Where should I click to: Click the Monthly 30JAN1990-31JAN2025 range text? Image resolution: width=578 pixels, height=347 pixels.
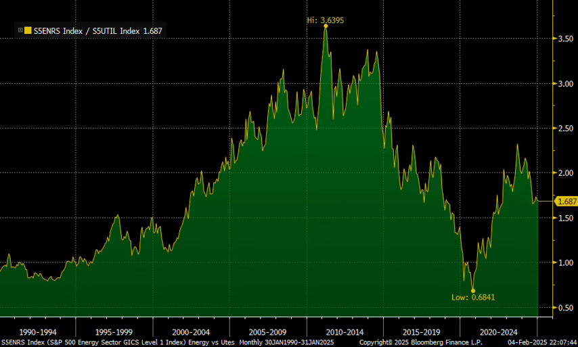pos(286,342)
